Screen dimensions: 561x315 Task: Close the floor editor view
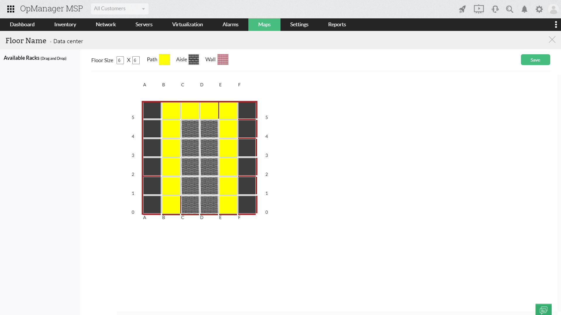click(x=552, y=40)
